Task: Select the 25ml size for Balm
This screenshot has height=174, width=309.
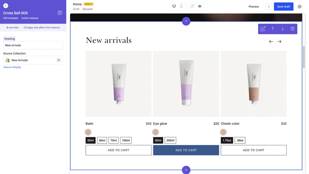Action: click(x=90, y=140)
